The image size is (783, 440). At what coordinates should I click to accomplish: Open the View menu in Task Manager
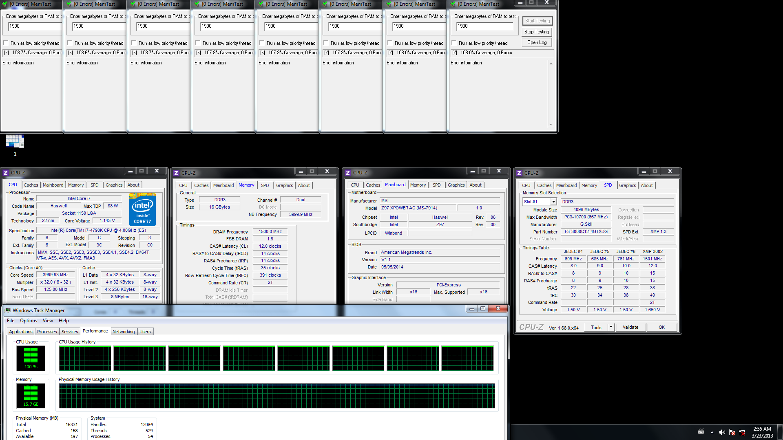tap(48, 321)
